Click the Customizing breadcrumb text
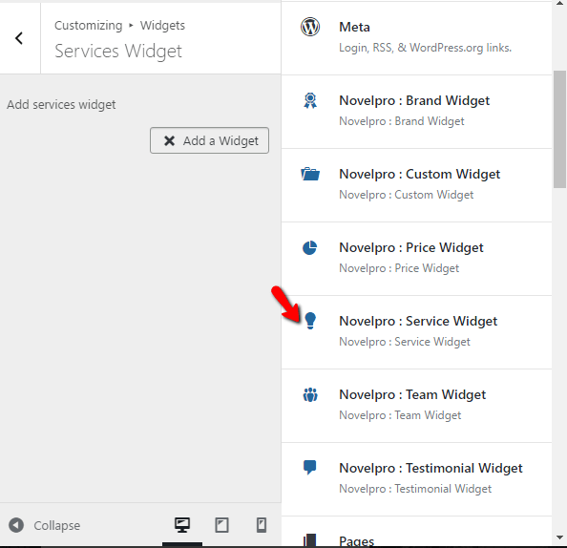Image resolution: width=567 pixels, height=548 pixels. (x=89, y=26)
